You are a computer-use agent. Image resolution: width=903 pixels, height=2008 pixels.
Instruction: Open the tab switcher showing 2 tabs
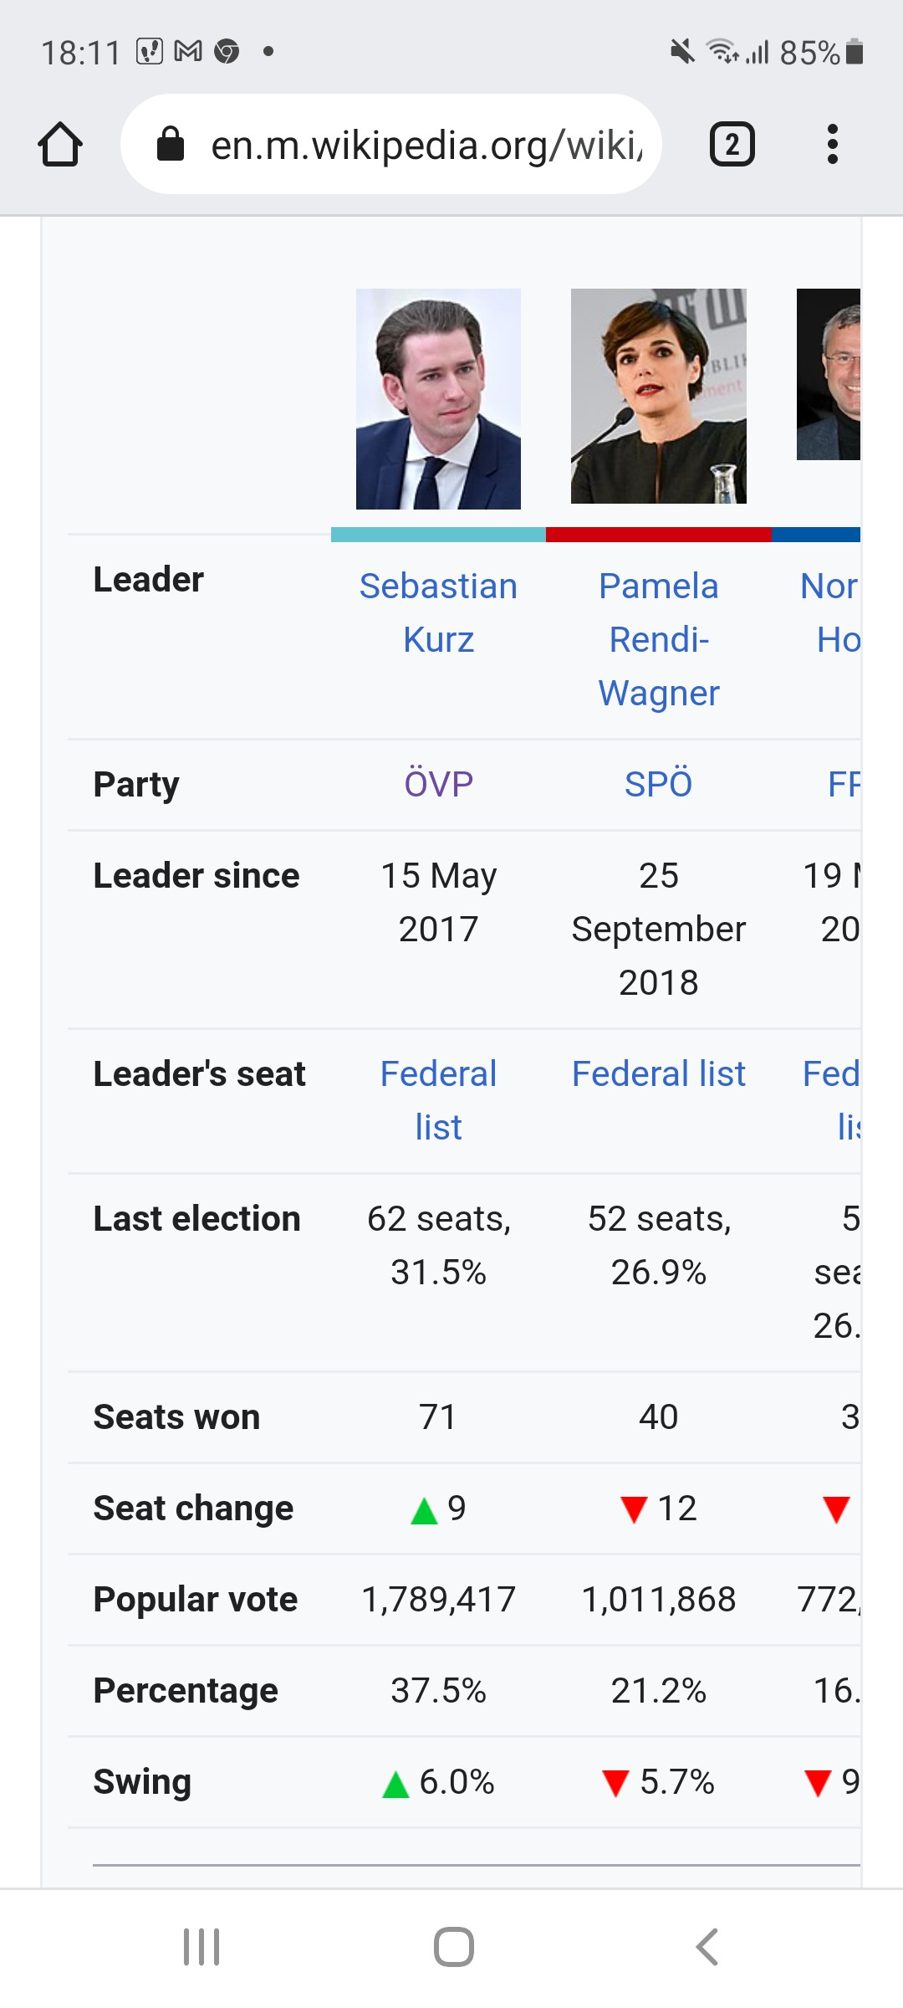pos(732,145)
